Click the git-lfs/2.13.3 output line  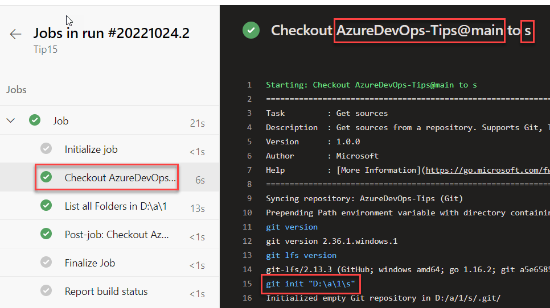pyautogui.click(x=408, y=269)
